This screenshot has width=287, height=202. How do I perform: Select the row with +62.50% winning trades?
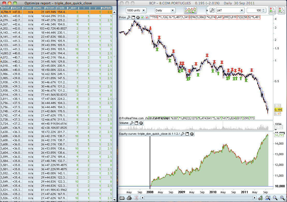pyautogui.click(x=56, y=74)
